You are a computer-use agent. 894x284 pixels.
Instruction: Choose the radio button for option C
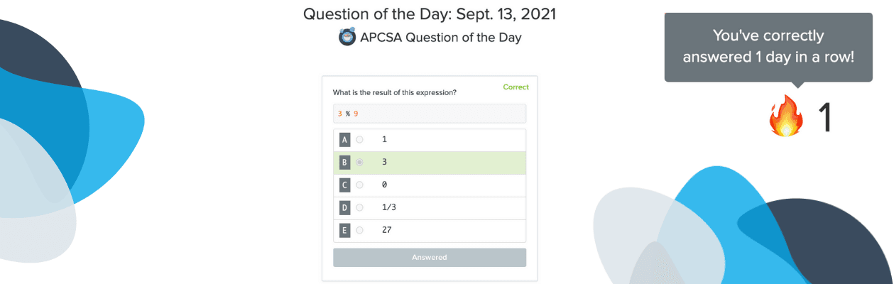pyautogui.click(x=359, y=185)
